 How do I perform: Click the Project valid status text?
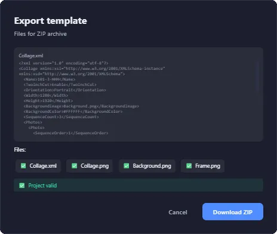point(42,186)
